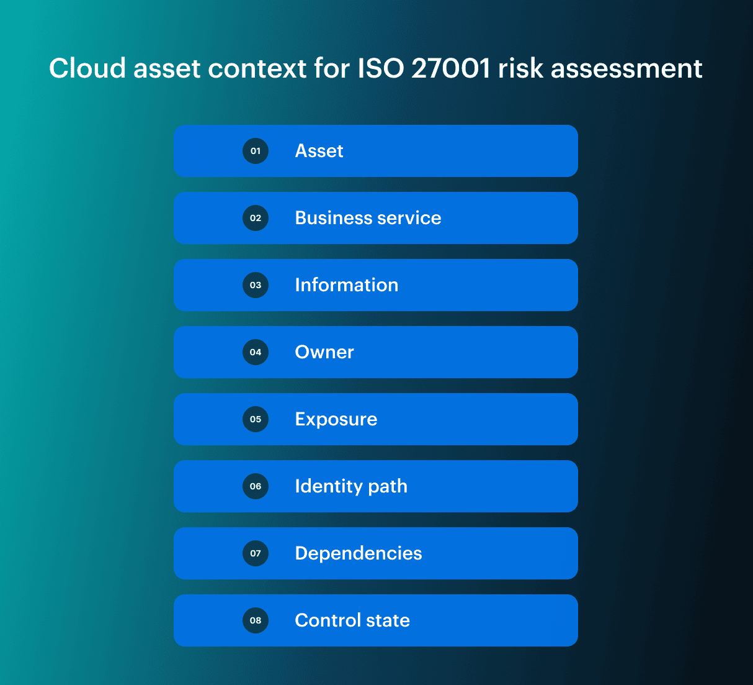Click the 08 badge beside Control state
753x685 pixels.
tap(256, 620)
